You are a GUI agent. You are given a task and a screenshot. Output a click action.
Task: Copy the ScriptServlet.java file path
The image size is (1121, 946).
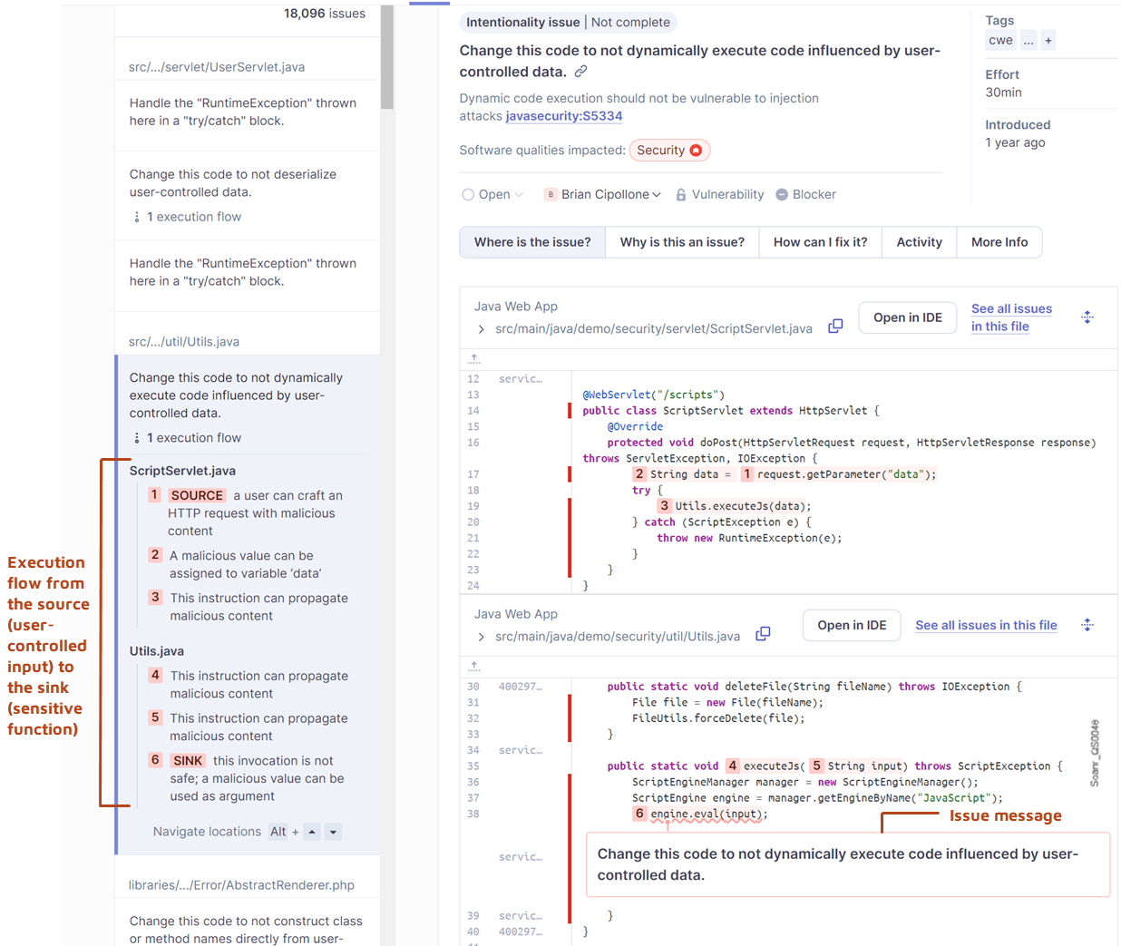point(834,327)
